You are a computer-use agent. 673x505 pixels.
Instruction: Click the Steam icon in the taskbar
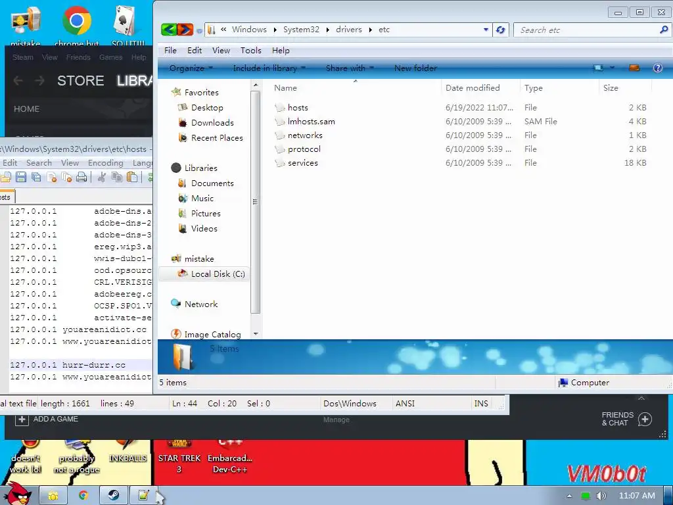click(x=113, y=496)
